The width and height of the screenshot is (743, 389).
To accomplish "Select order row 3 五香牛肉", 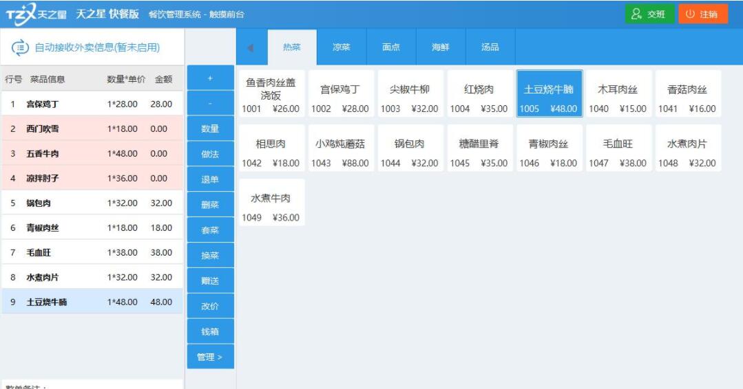I will [92, 154].
